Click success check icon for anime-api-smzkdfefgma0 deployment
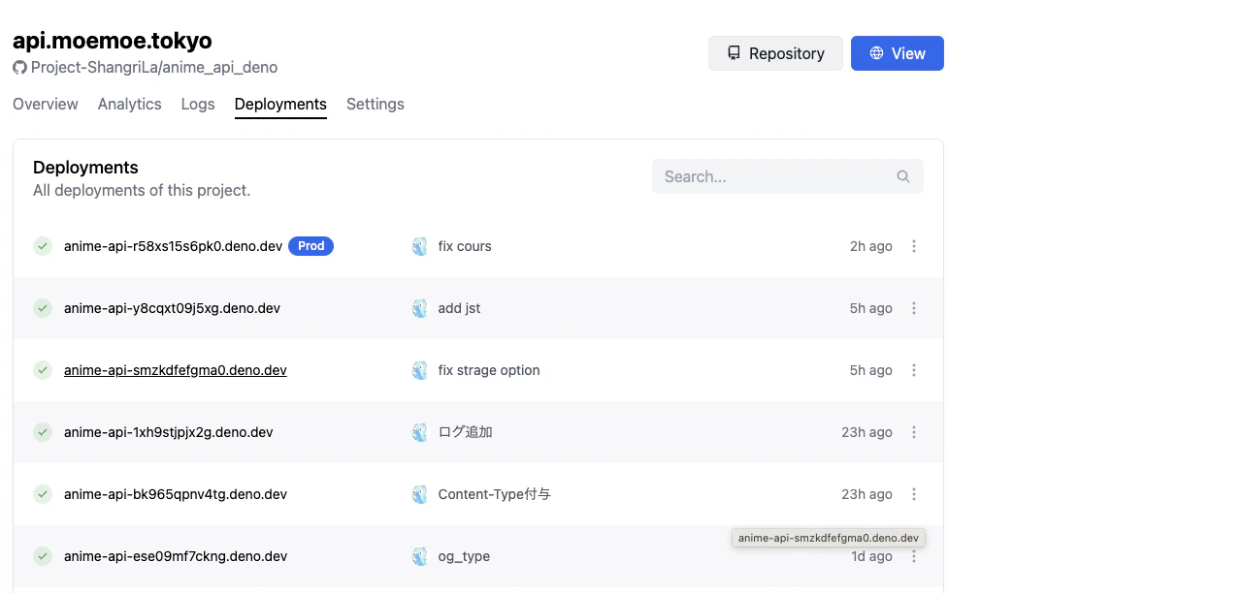This screenshot has height=593, width=1242. 43,370
